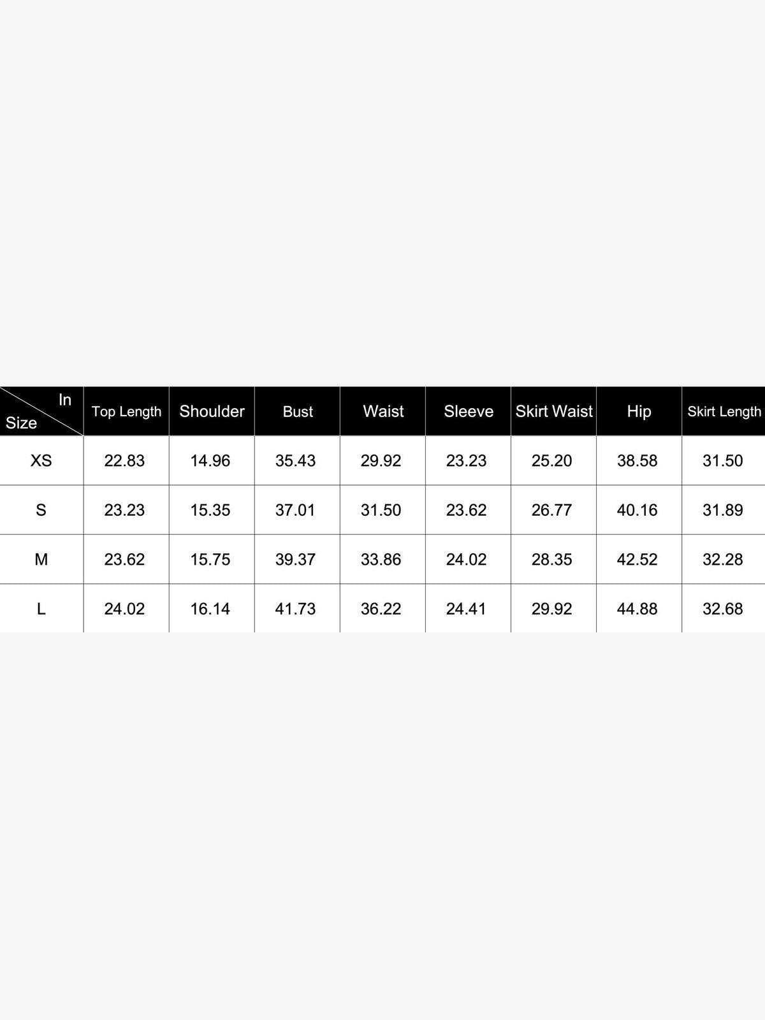Select the Skirt Length header

coord(724,411)
